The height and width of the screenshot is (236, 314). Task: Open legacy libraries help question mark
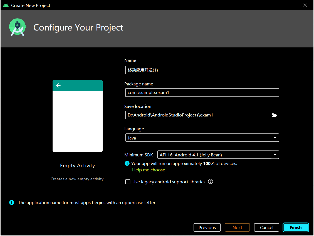[x=211, y=181]
